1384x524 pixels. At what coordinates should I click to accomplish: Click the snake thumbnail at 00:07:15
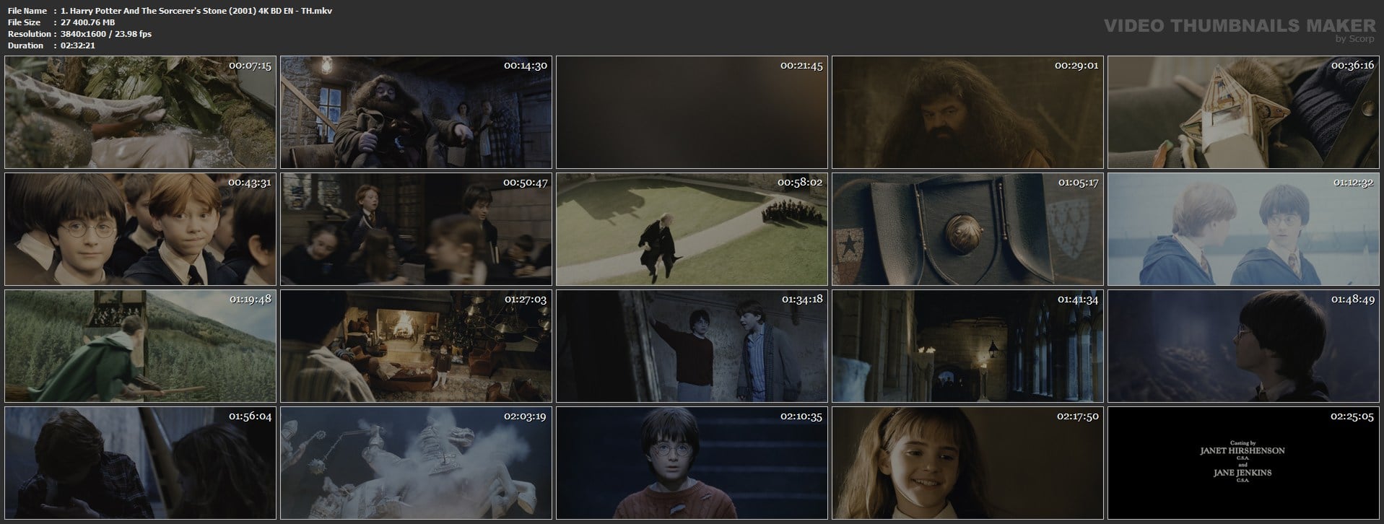(x=140, y=113)
